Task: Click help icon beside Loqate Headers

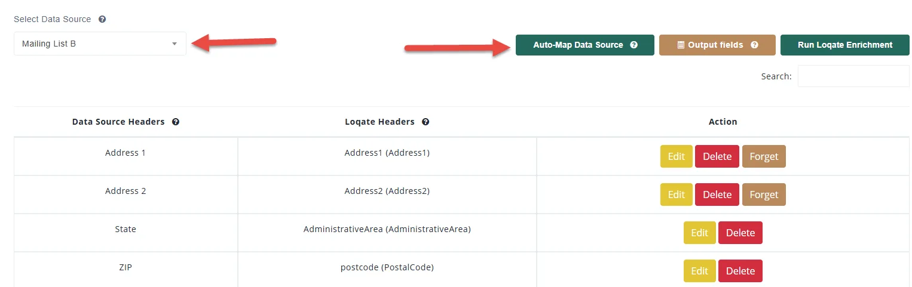Action: tap(426, 122)
